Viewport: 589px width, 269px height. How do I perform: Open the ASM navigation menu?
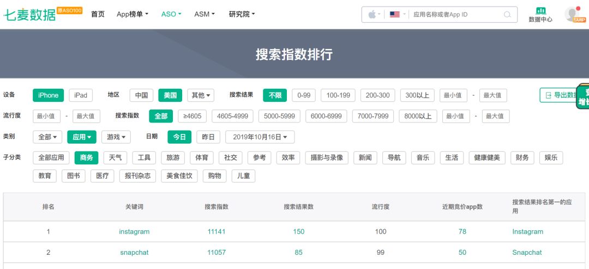[205, 14]
